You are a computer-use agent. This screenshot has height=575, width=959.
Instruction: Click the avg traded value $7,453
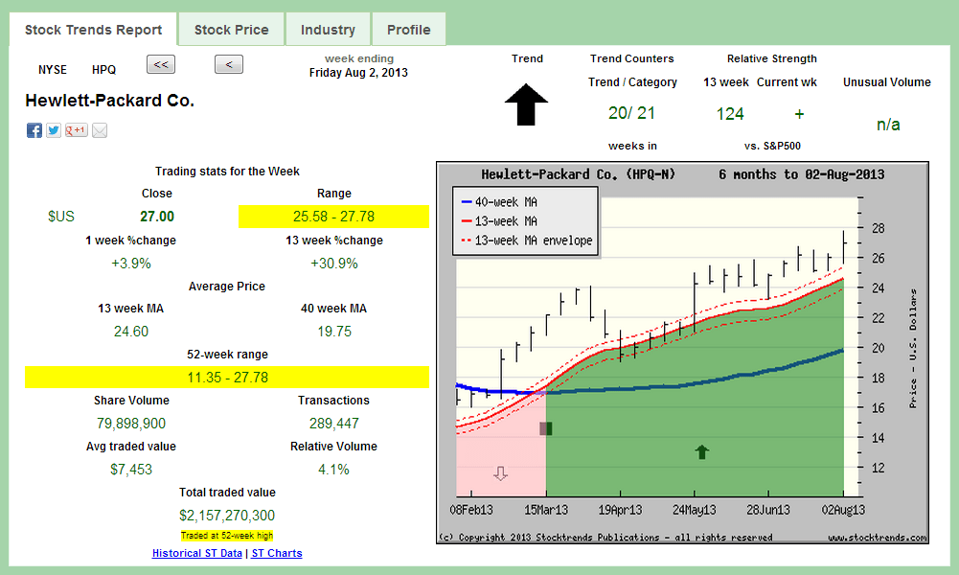click(x=131, y=470)
